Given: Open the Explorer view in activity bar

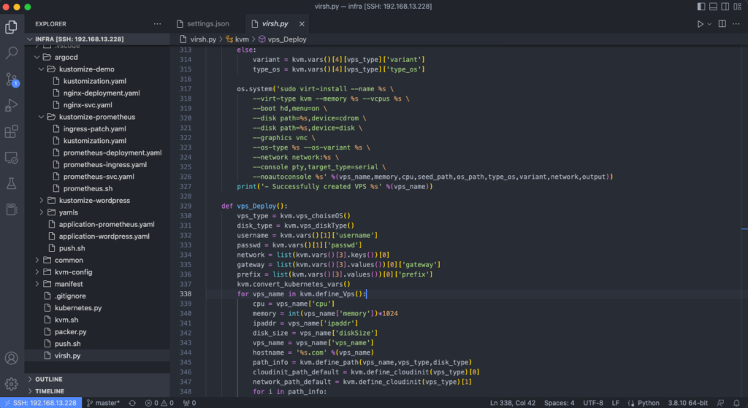Looking at the screenshot, I should 12,27.
